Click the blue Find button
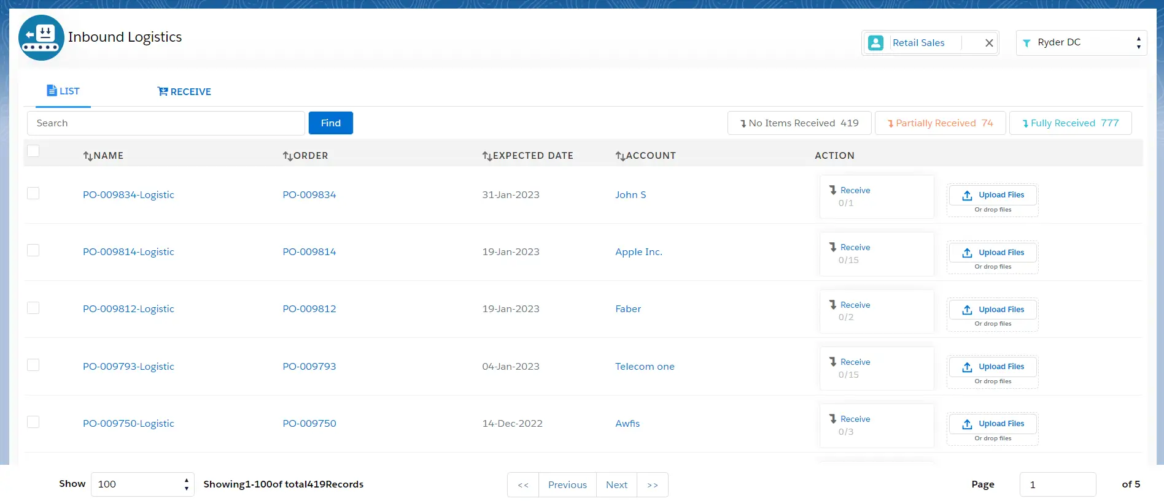 [331, 123]
